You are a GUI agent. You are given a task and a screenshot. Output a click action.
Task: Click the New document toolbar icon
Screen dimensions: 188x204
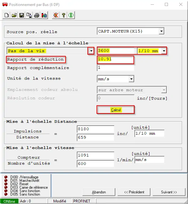tap(7, 15)
